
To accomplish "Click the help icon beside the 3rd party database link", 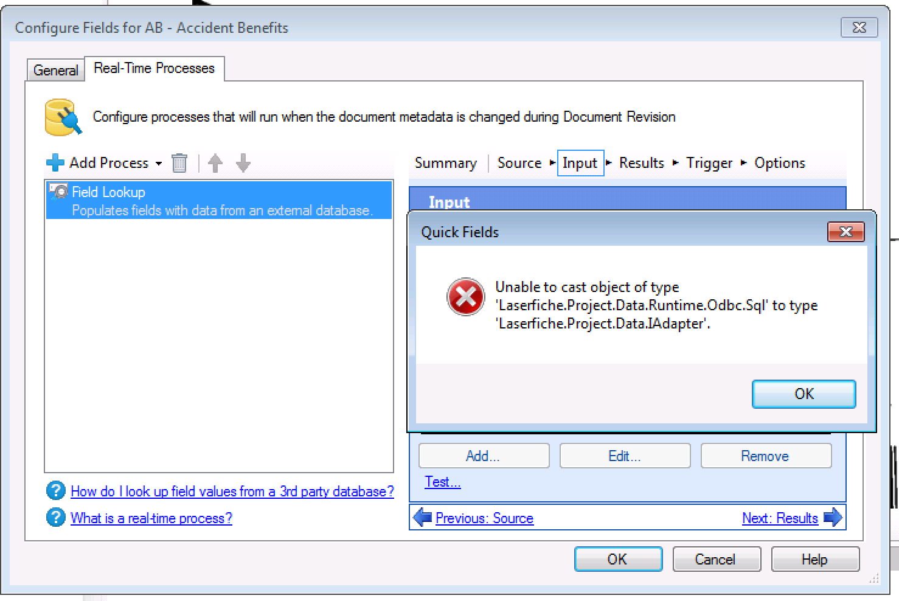I will point(55,490).
